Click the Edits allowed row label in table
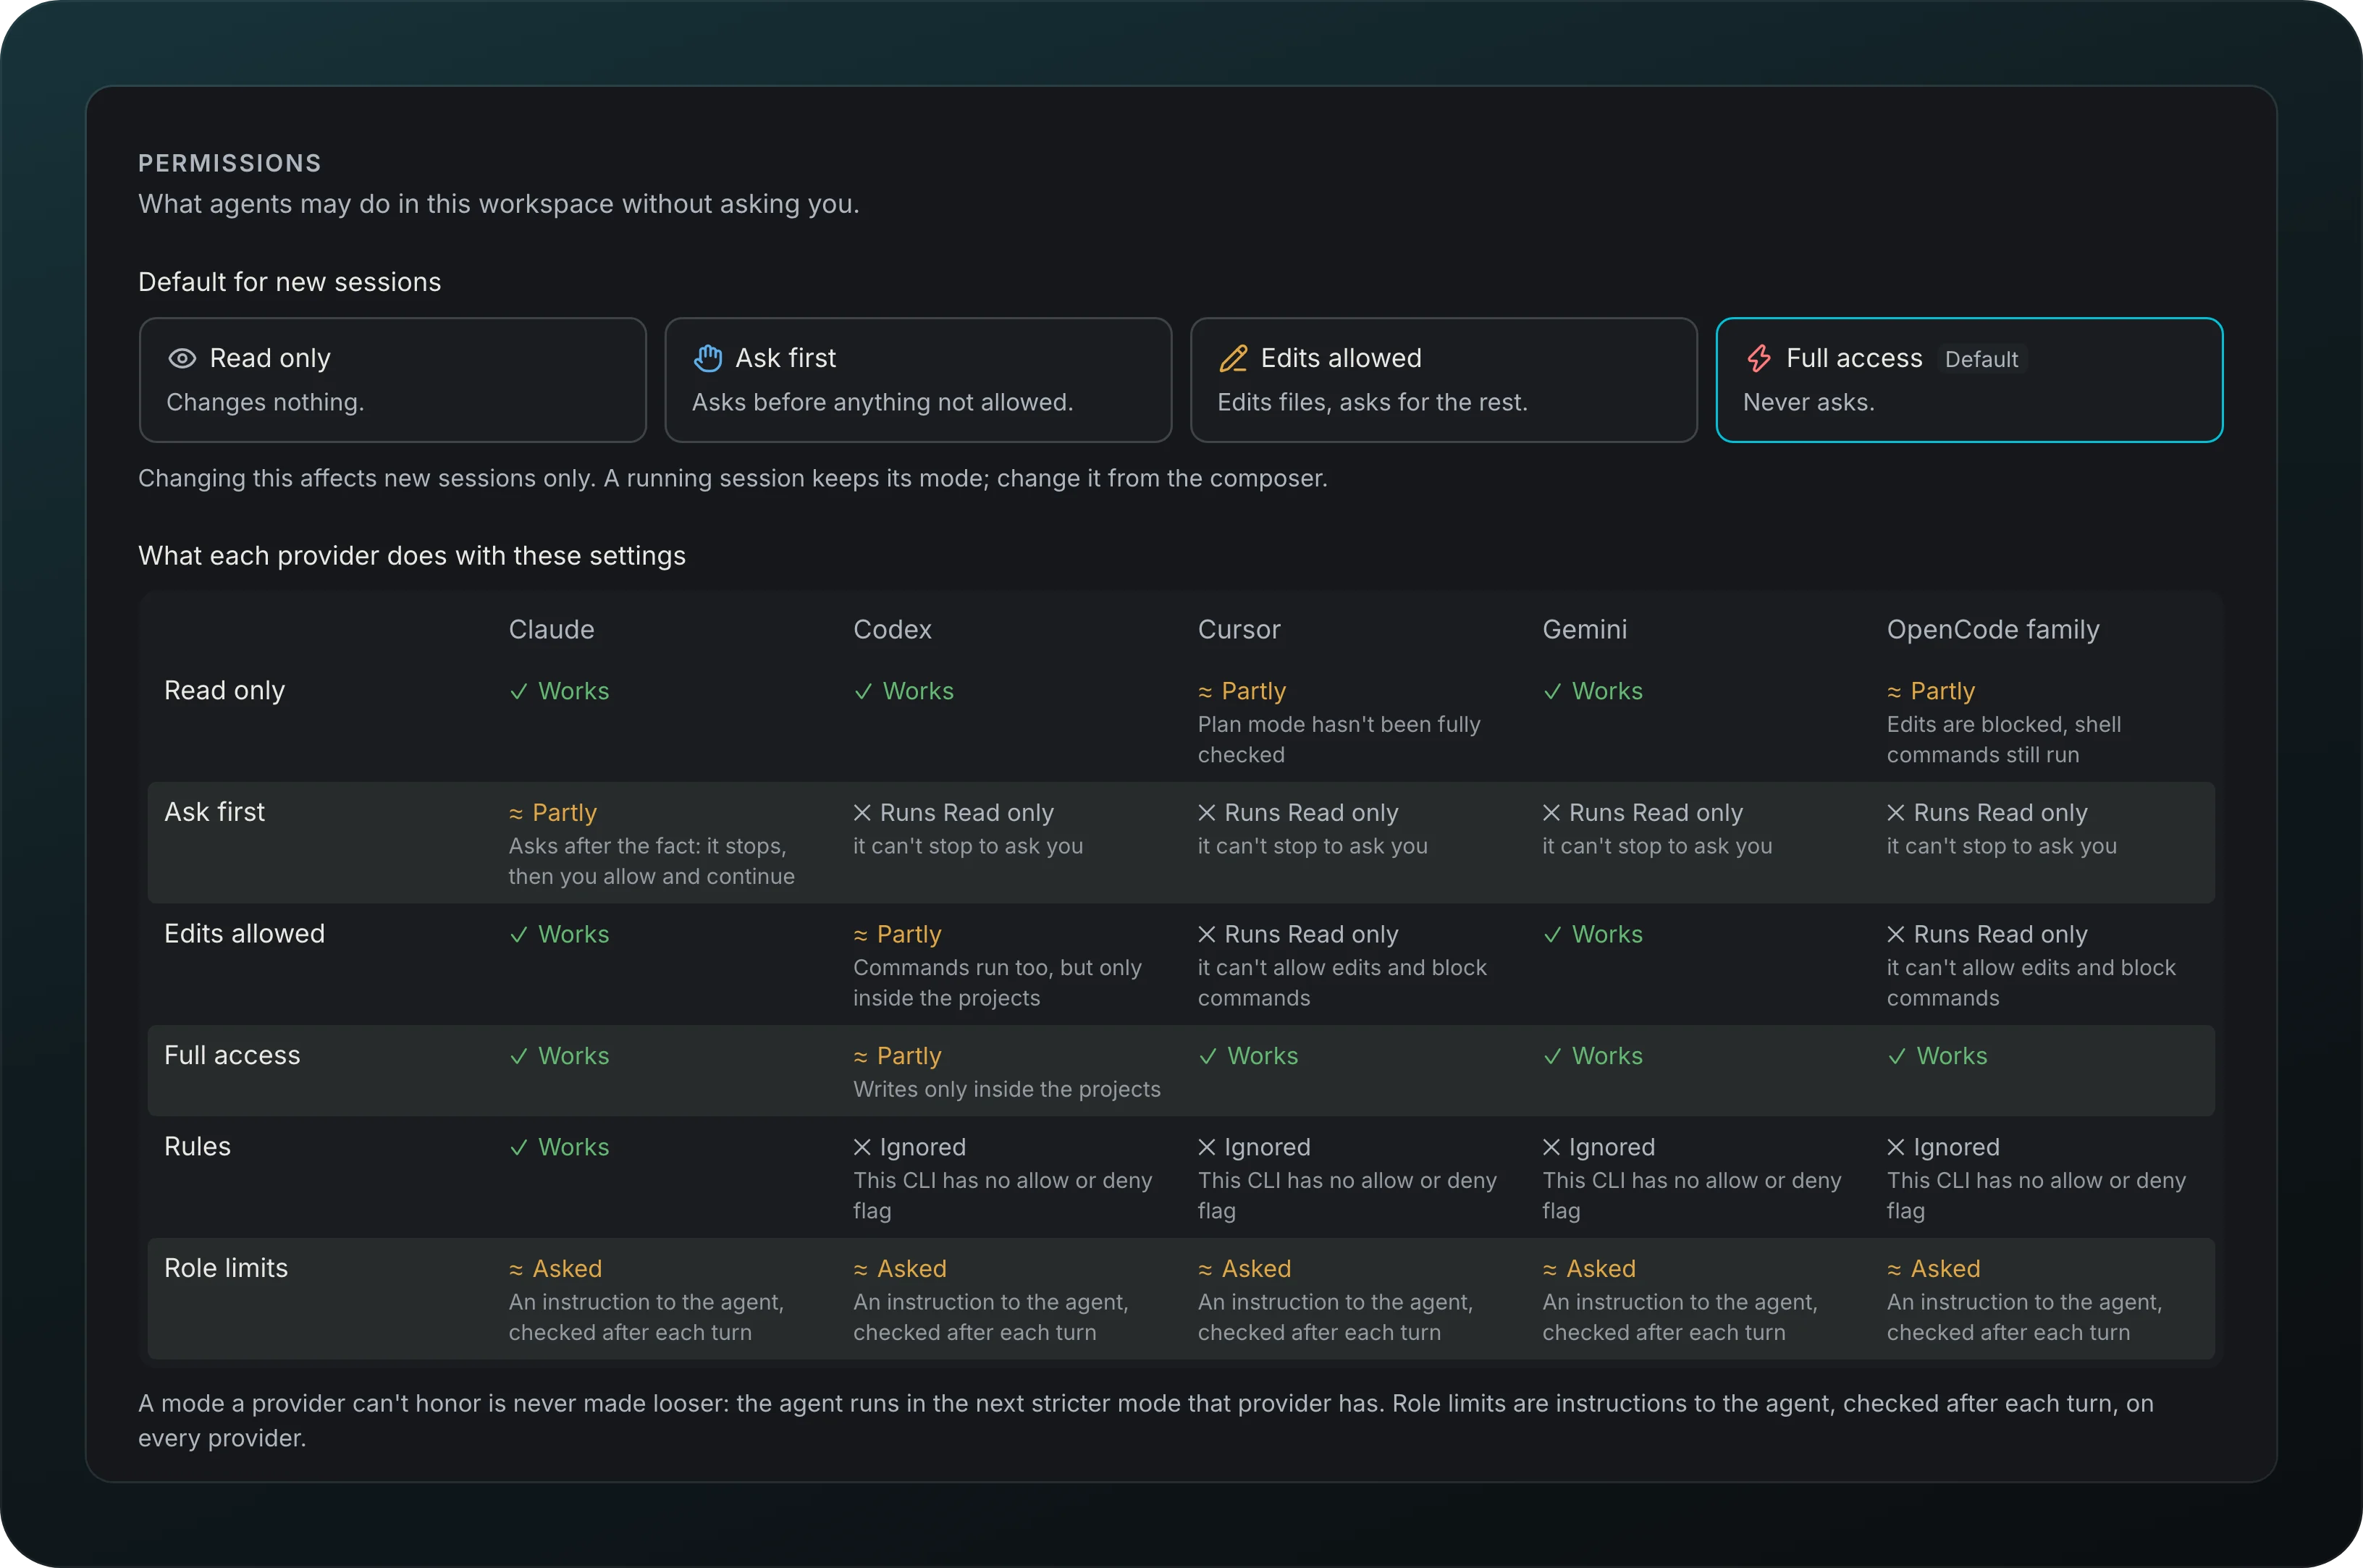Image resolution: width=2363 pixels, height=1568 pixels. (x=245, y=933)
